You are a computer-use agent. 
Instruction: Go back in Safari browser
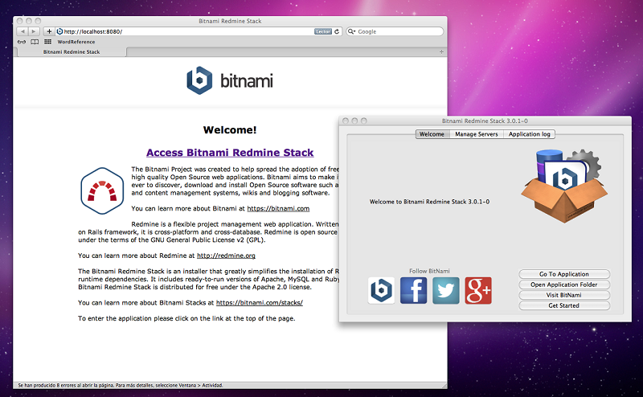(23, 31)
